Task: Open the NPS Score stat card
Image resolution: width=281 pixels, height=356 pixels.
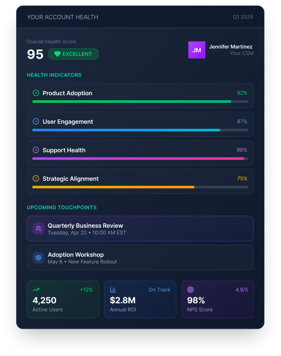Action: pyautogui.click(x=218, y=299)
